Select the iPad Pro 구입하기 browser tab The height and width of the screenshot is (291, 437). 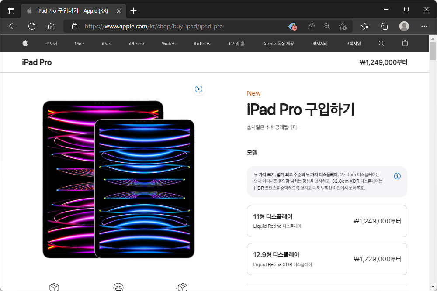click(73, 11)
